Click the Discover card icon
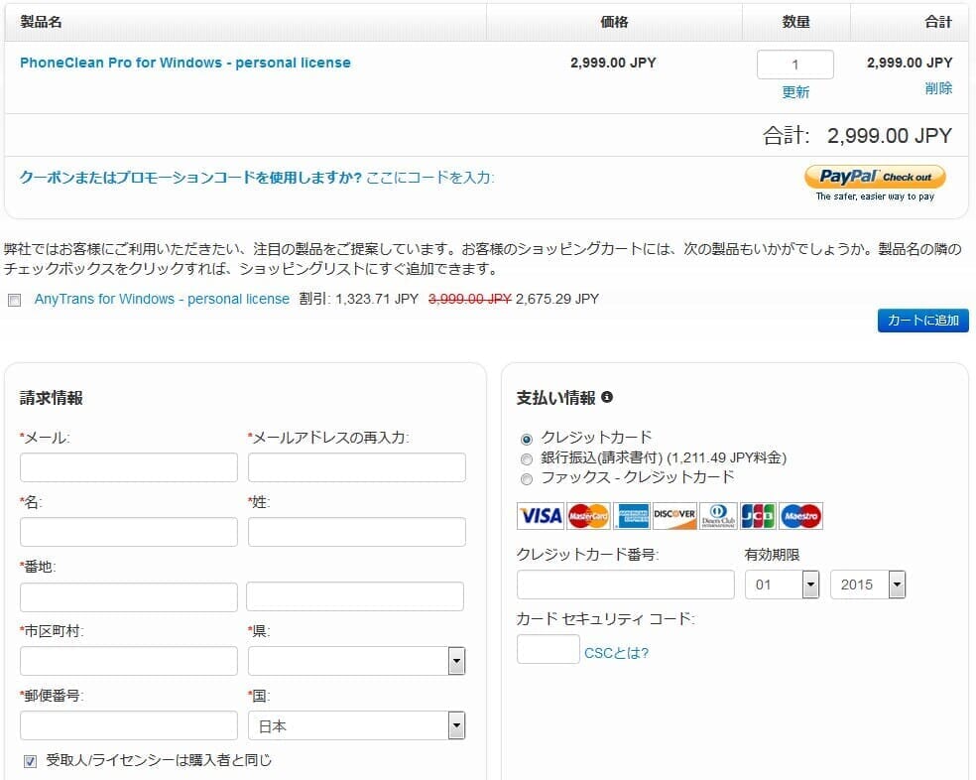This screenshot has height=780, width=976. 674,516
